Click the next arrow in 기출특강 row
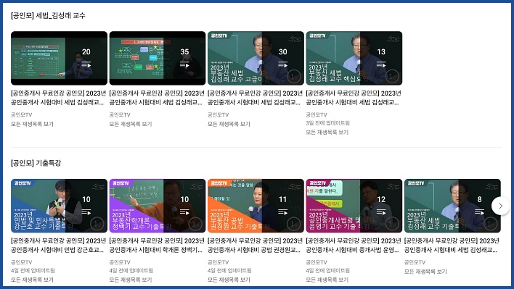This screenshot has width=514, height=289. 500,206
